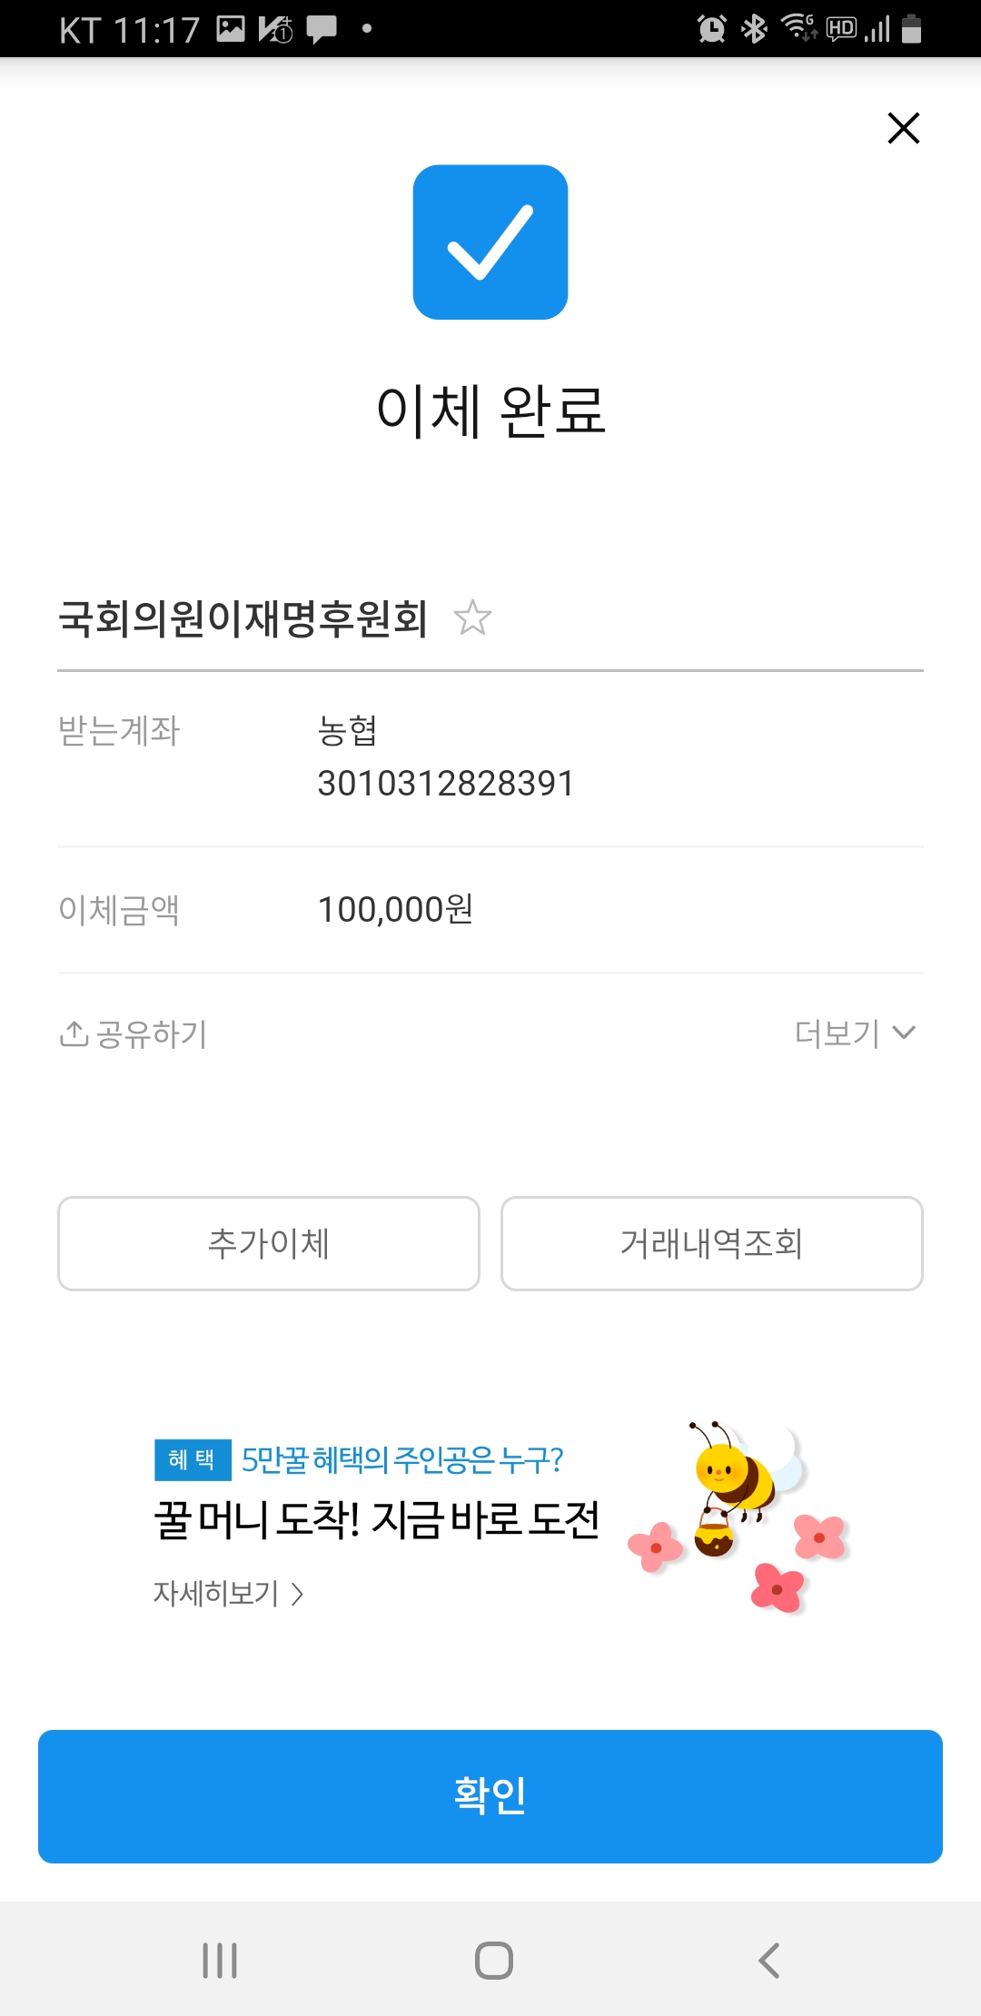
Task: Tap the 꿀머니 도착! 지금 바로 도전 headline
Action: coord(377,1519)
